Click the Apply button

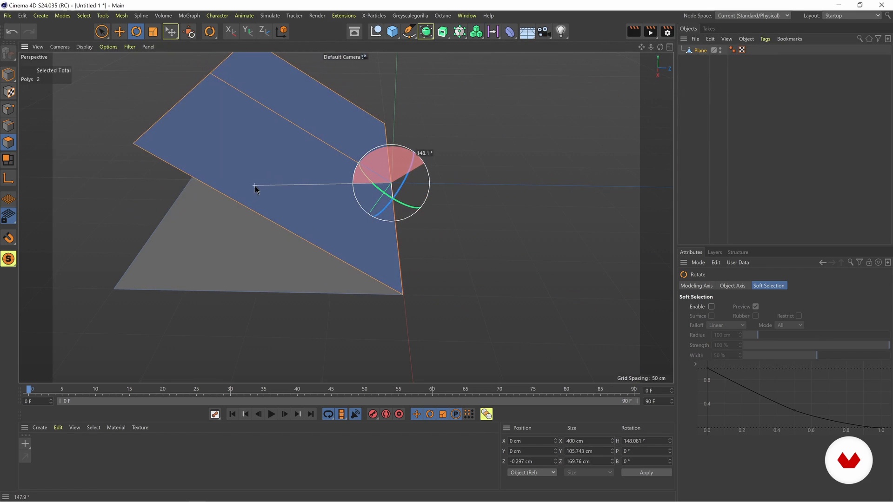[x=646, y=473]
